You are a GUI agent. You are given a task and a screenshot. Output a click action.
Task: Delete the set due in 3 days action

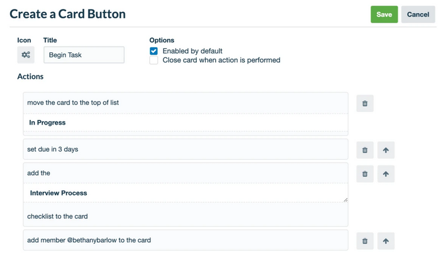tap(365, 150)
